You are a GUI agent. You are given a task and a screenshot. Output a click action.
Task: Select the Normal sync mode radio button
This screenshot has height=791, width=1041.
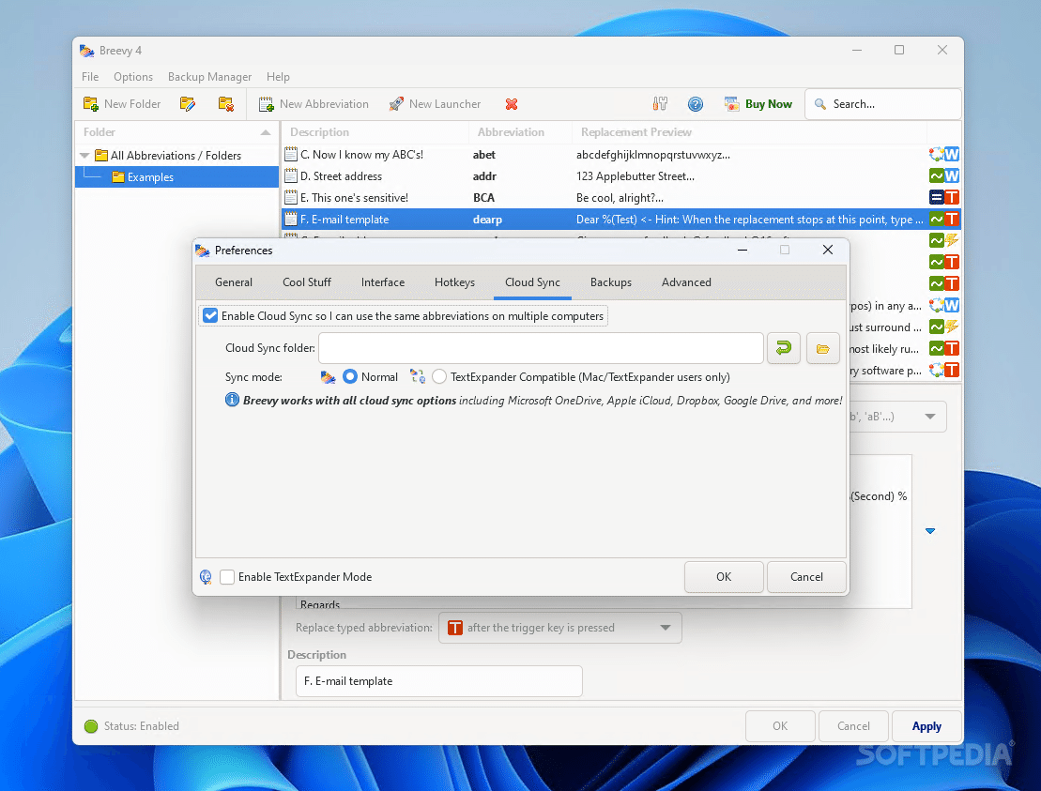[350, 377]
